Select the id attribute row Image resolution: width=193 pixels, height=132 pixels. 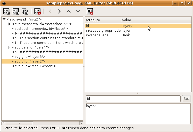pos(138,26)
